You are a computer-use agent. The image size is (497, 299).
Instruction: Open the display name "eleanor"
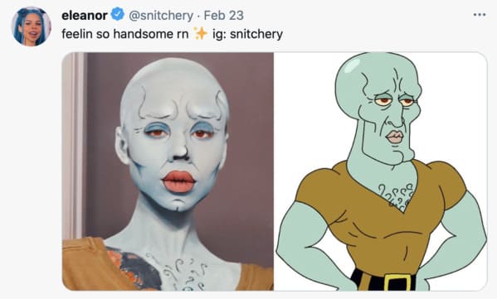[x=85, y=15]
